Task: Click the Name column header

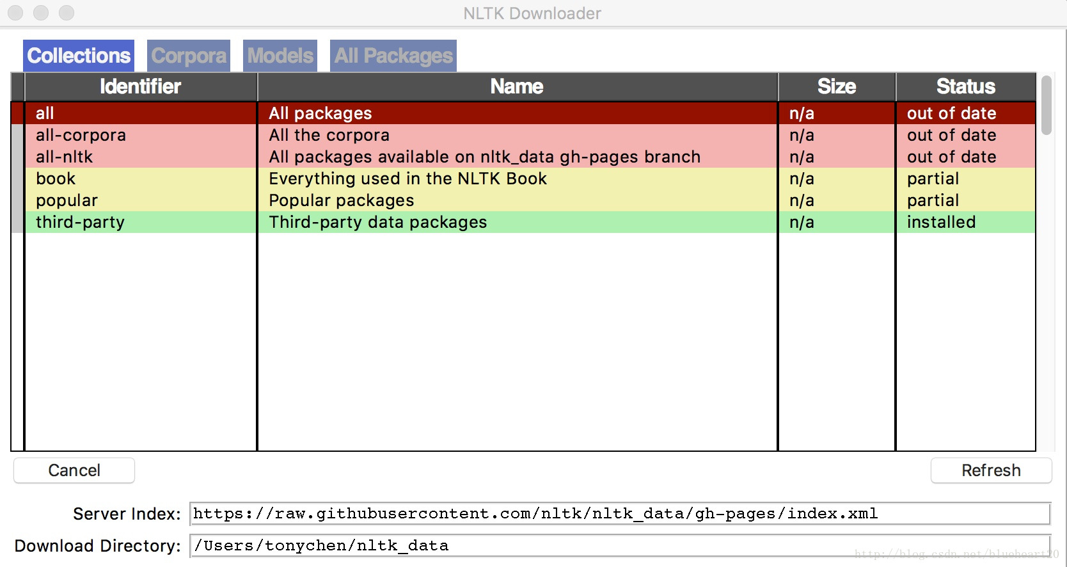Action: coord(517,86)
